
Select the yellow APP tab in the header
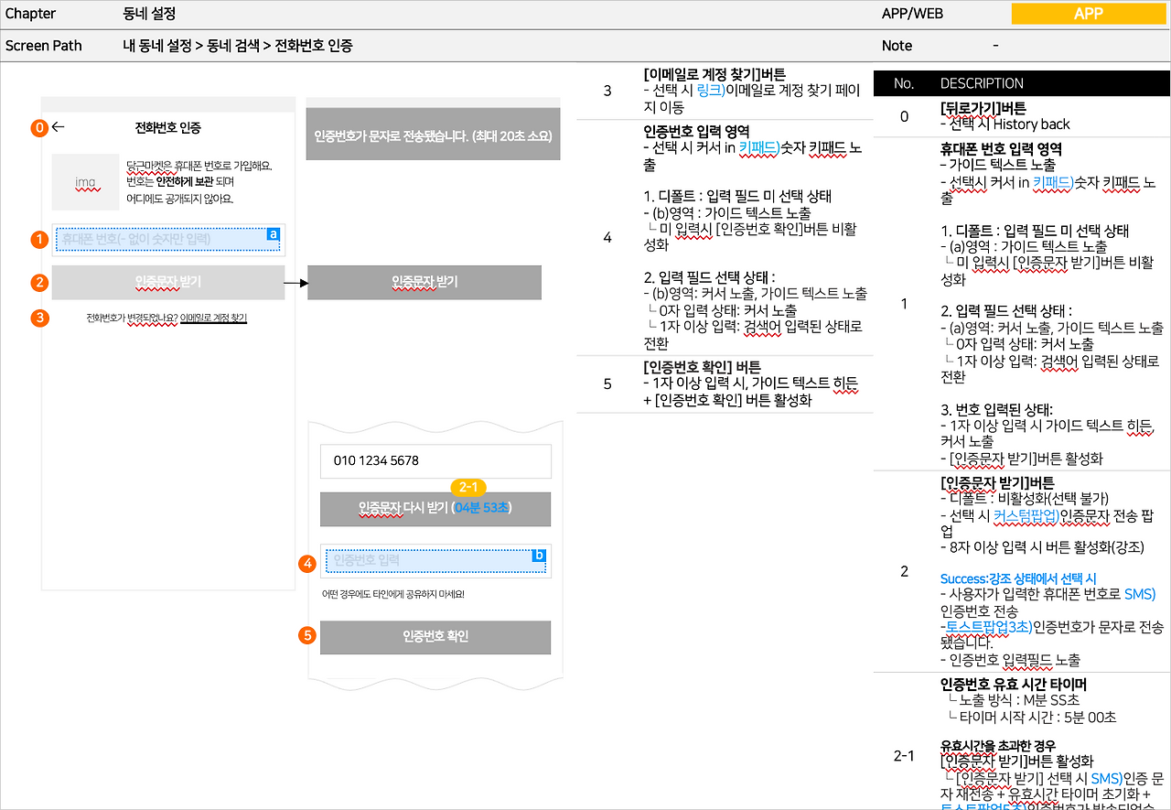[x=1089, y=14]
